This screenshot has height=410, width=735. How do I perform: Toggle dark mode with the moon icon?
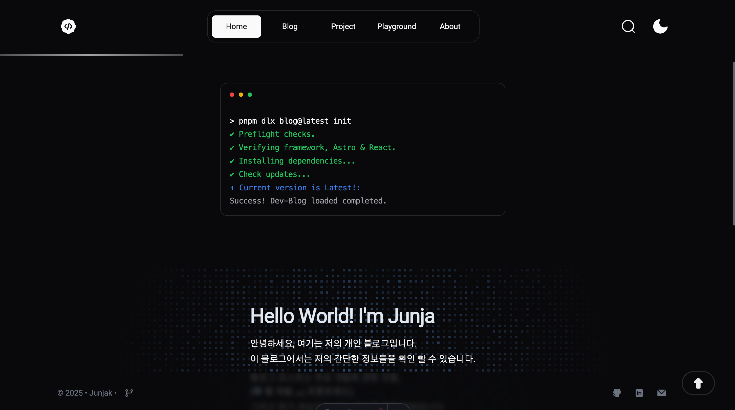click(x=660, y=26)
